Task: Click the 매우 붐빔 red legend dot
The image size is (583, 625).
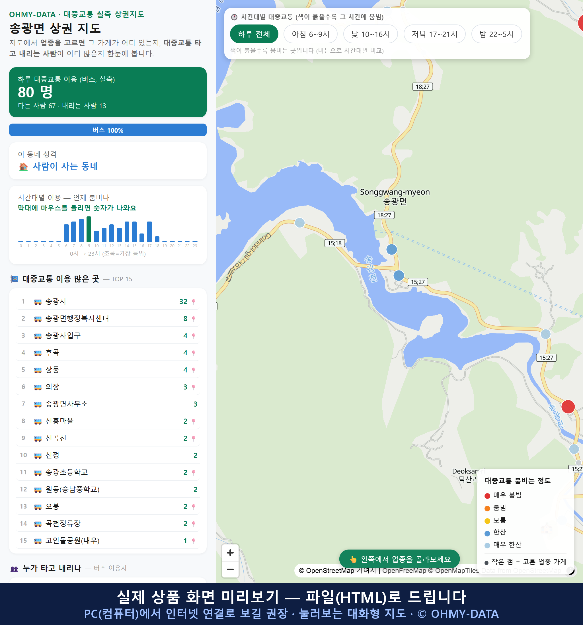Action: click(487, 496)
